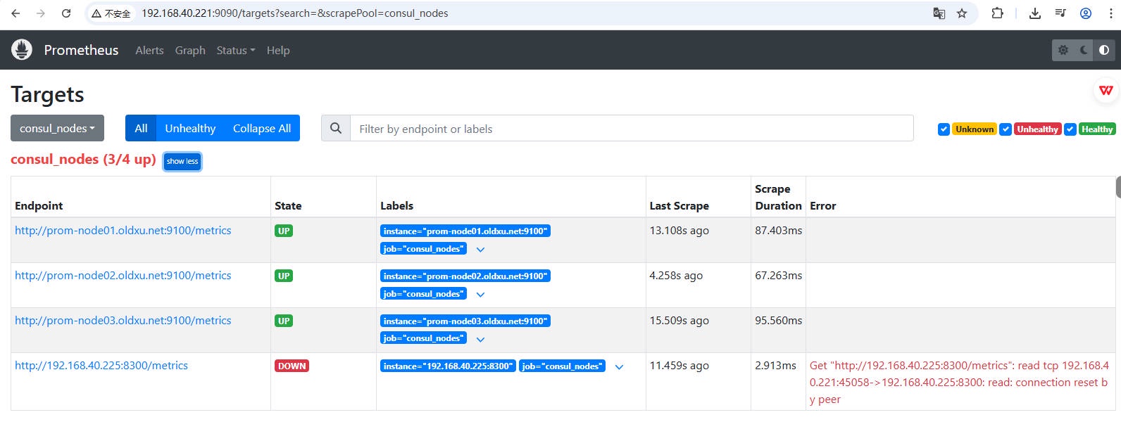
Task: Click the browser translate page icon
Action: click(939, 13)
